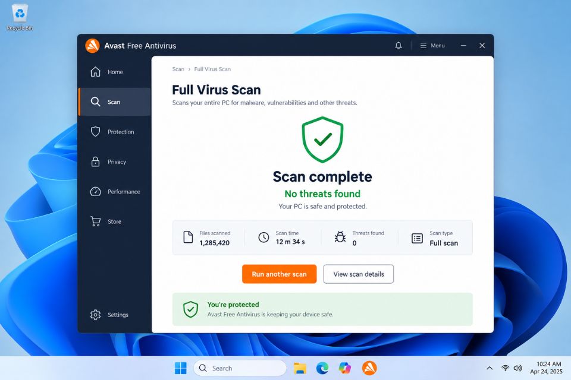Open the hamburger Menu

coord(432,46)
